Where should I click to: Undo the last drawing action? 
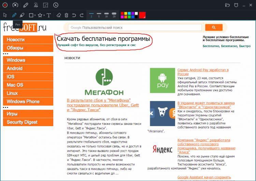point(74,15)
